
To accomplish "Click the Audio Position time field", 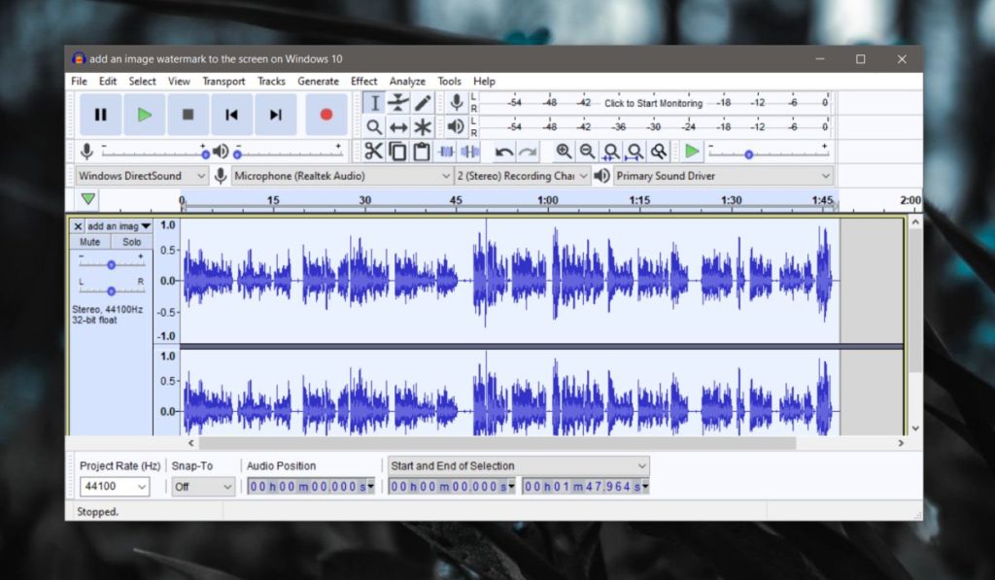I will coord(311,486).
